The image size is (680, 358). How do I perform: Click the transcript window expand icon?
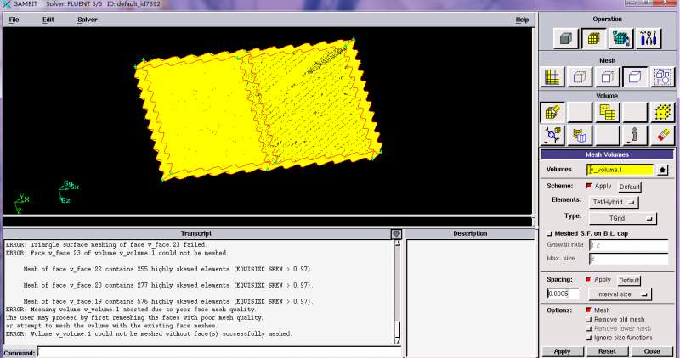click(396, 234)
